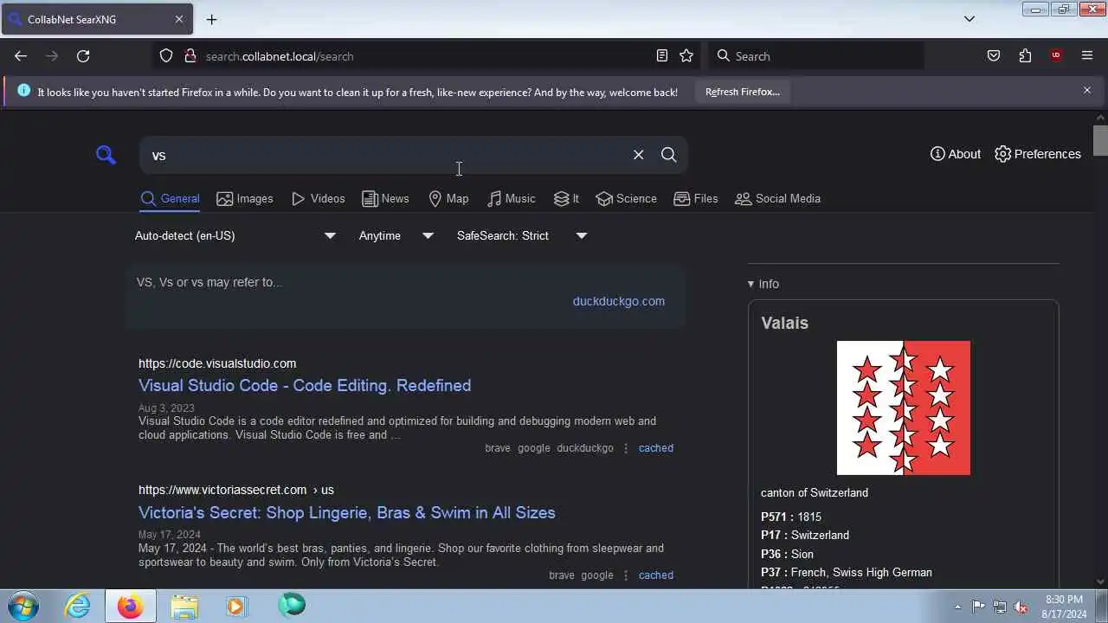Switch to Music category tab
Screen dimensions: 1108x623
point(511,198)
